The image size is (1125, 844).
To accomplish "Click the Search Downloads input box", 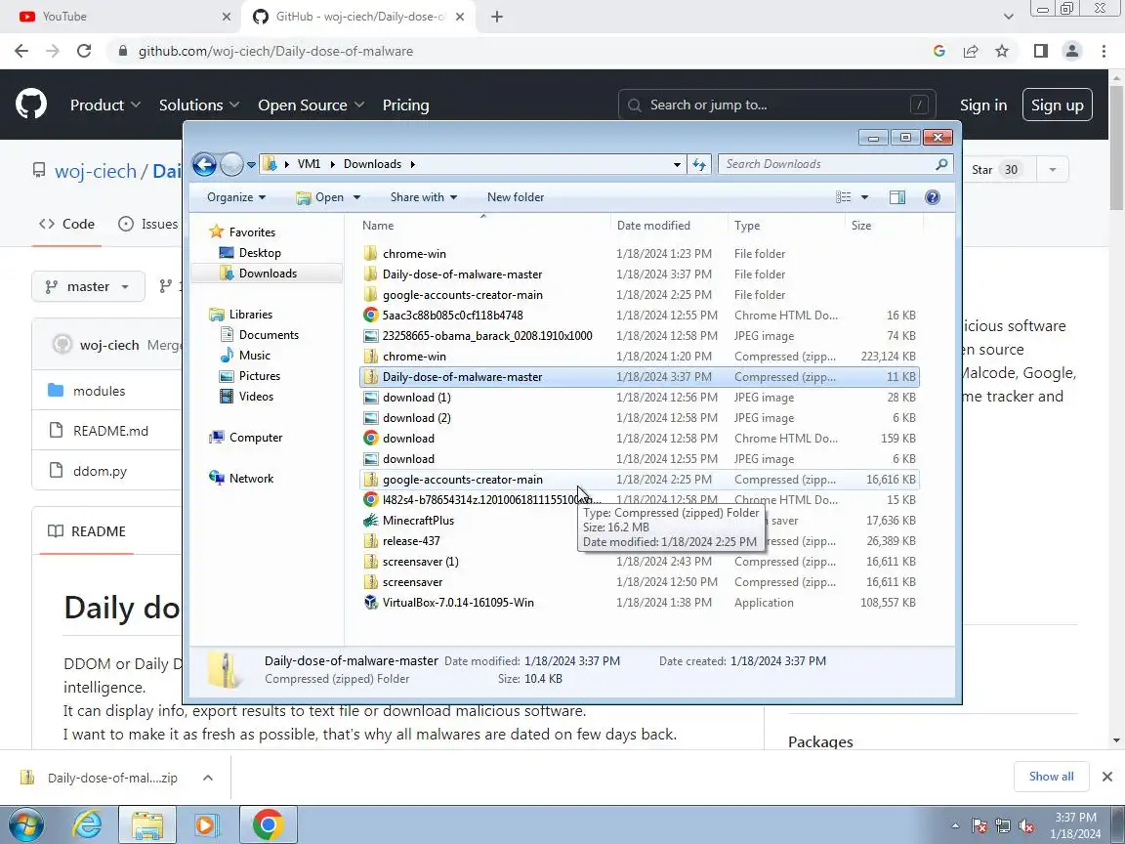I will (x=825, y=164).
